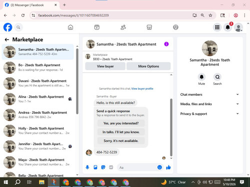This screenshot has width=250, height=187.
Task: Go to the Home feed icon
Action: (70, 27)
